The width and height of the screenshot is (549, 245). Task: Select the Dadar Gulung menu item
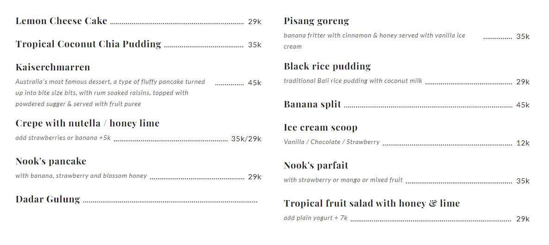pyautogui.click(x=48, y=199)
